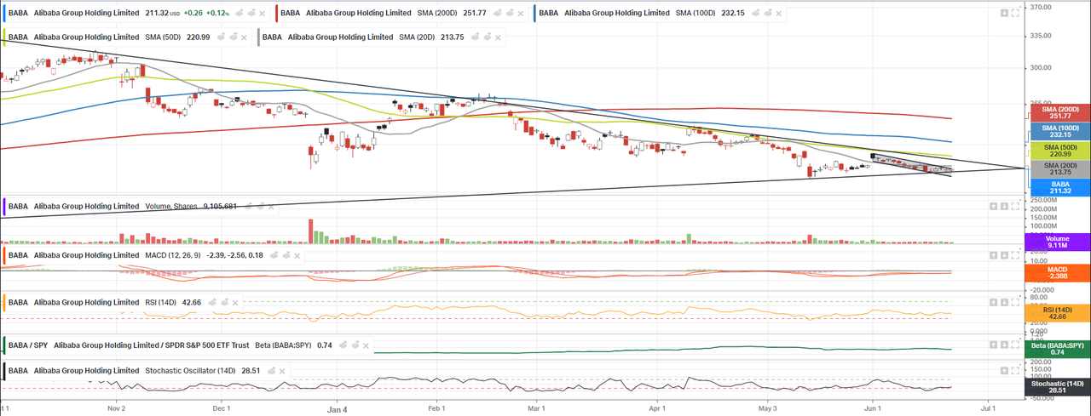Remove the SMA (200D) indicator
The image size is (1091, 416).
point(520,14)
